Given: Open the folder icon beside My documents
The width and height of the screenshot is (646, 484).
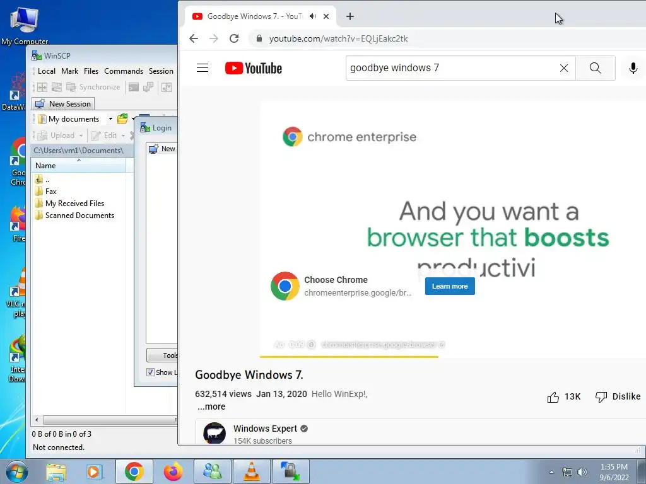Looking at the screenshot, I should click(122, 119).
